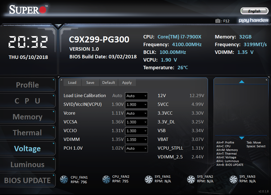This screenshot has height=195, width=271.
Task: Click the CPU_FAN1 fan icon
Action: [64, 179]
